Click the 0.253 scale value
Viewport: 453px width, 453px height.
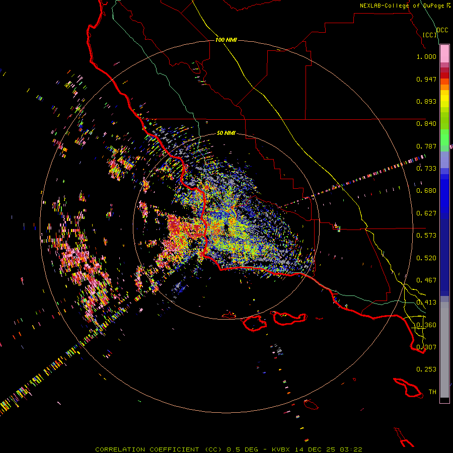coord(426,369)
